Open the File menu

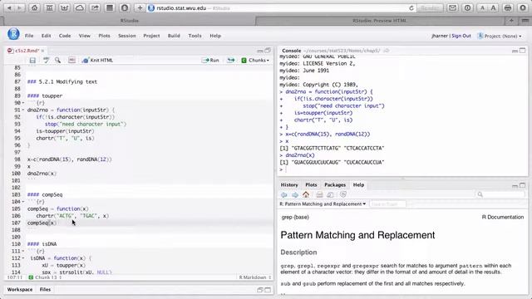[x=29, y=36]
